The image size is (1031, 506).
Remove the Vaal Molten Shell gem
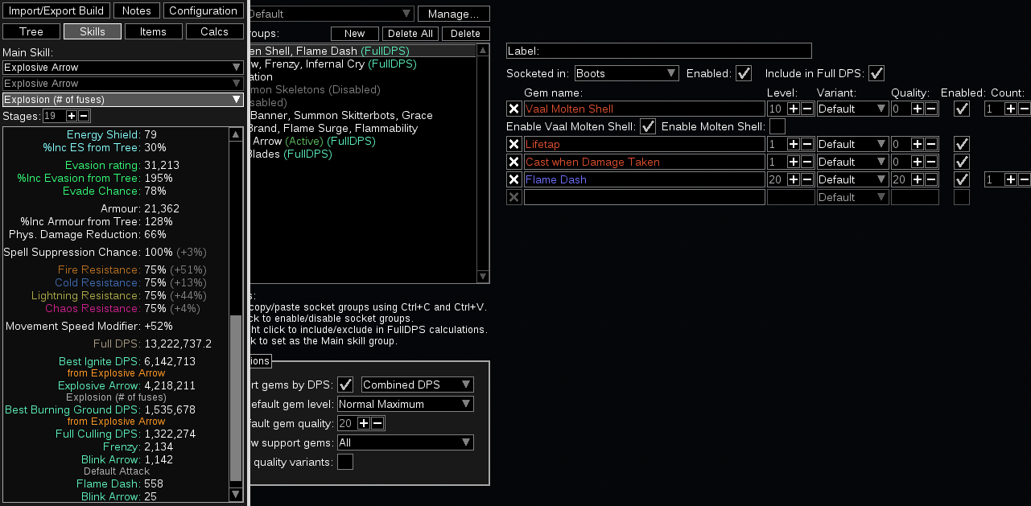coord(513,108)
